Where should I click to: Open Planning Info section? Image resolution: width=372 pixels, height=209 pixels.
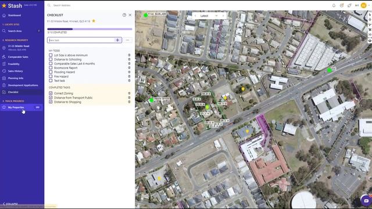[x=16, y=78]
